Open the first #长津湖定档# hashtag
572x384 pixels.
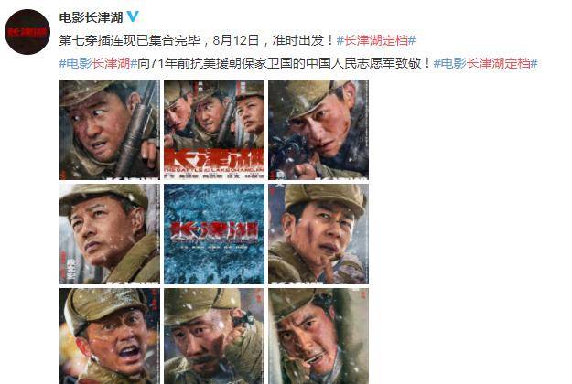pyautogui.click(x=376, y=40)
